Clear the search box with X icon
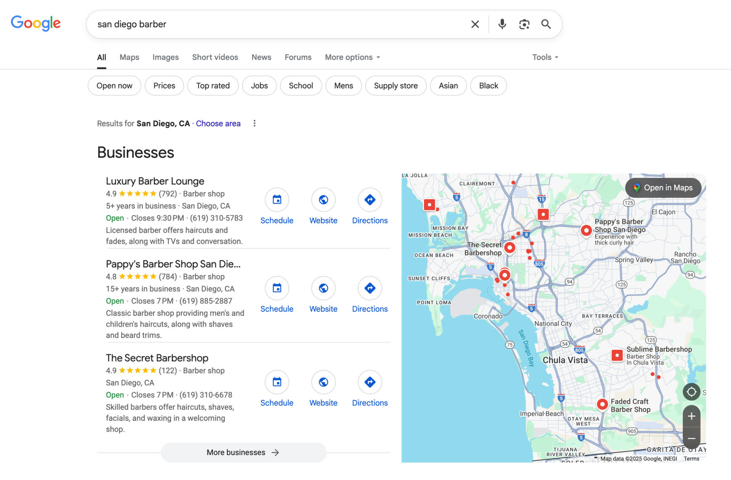Screen dimensions: 731x480 tap(475, 24)
